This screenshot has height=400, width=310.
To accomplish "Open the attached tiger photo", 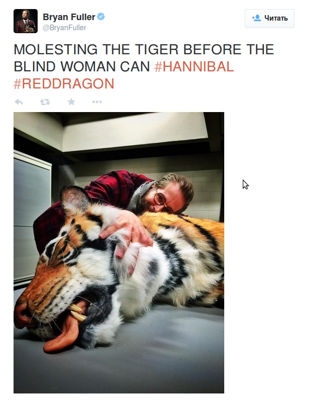I will click(x=119, y=253).
